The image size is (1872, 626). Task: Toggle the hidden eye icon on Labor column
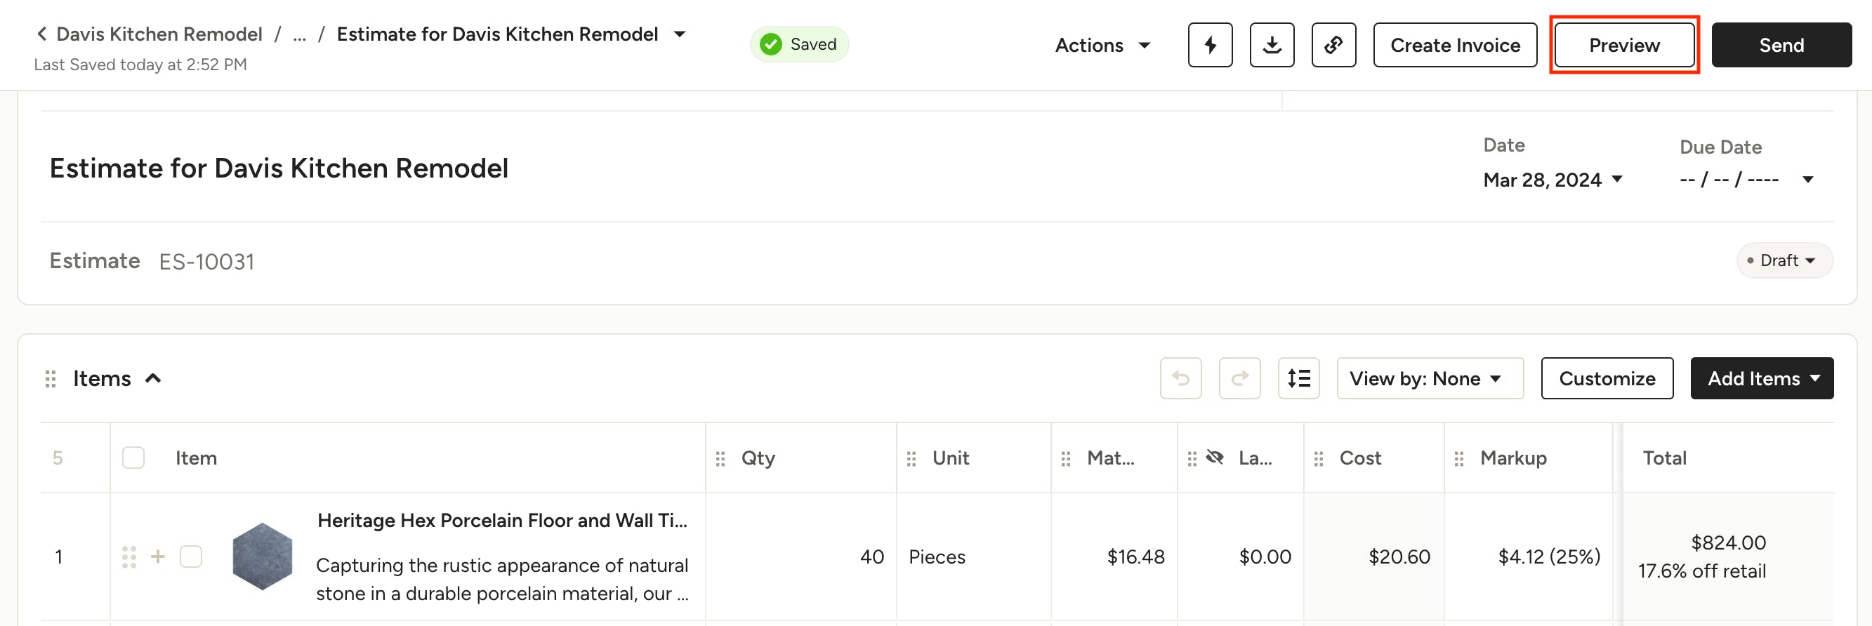pyautogui.click(x=1215, y=458)
